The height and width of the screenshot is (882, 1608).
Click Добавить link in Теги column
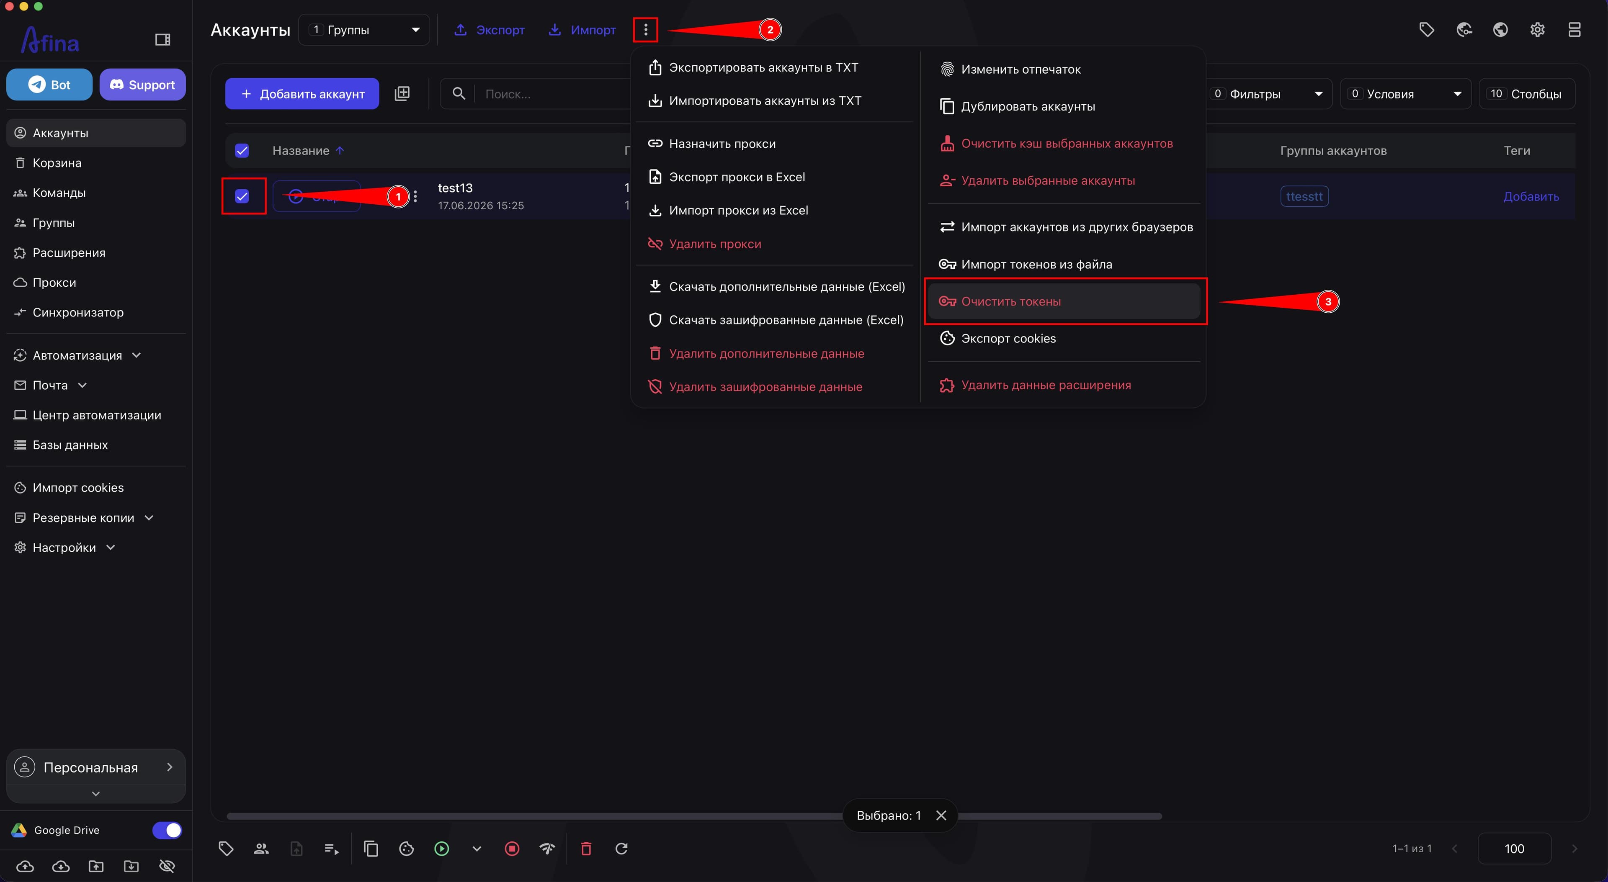tap(1531, 197)
